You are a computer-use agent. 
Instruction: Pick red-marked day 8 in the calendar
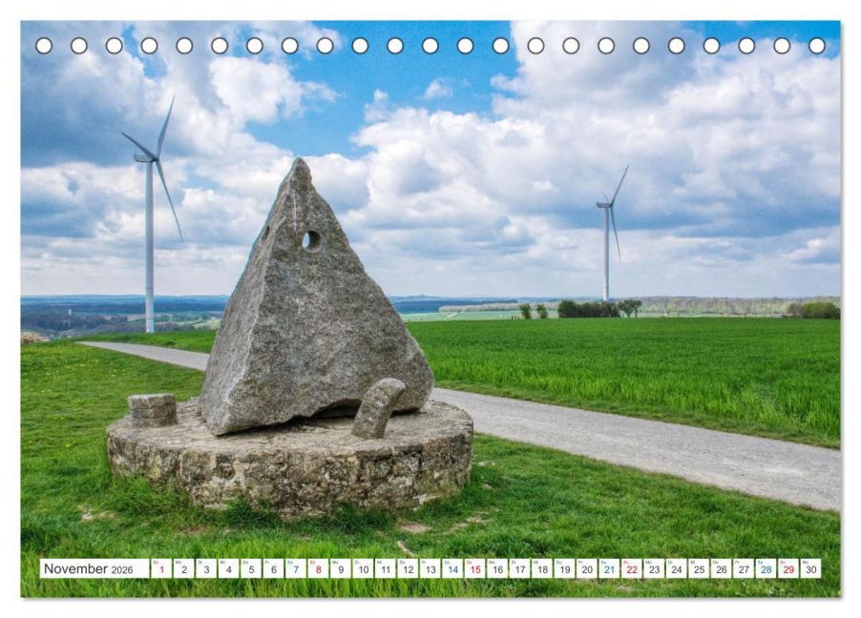[x=318, y=569]
